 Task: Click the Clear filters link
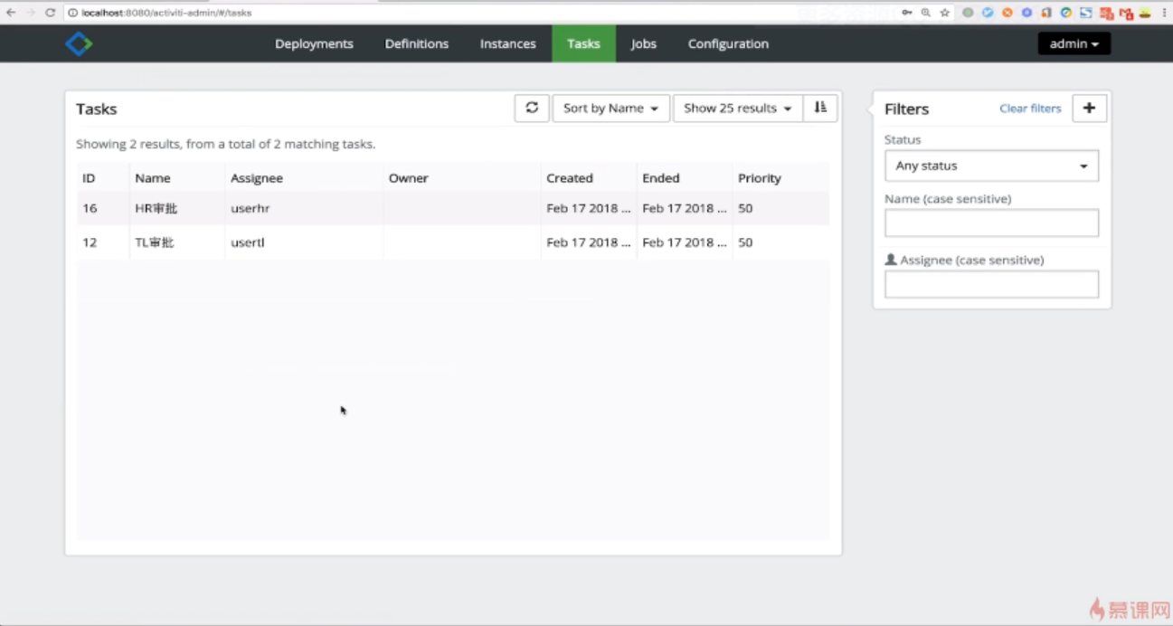click(x=1030, y=108)
